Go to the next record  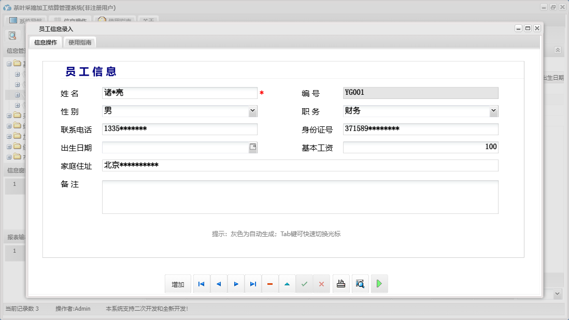[x=236, y=284]
